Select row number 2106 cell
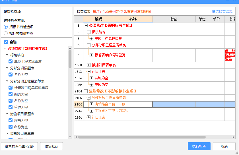Viewport: 239px width, 155px height. (79, 104)
